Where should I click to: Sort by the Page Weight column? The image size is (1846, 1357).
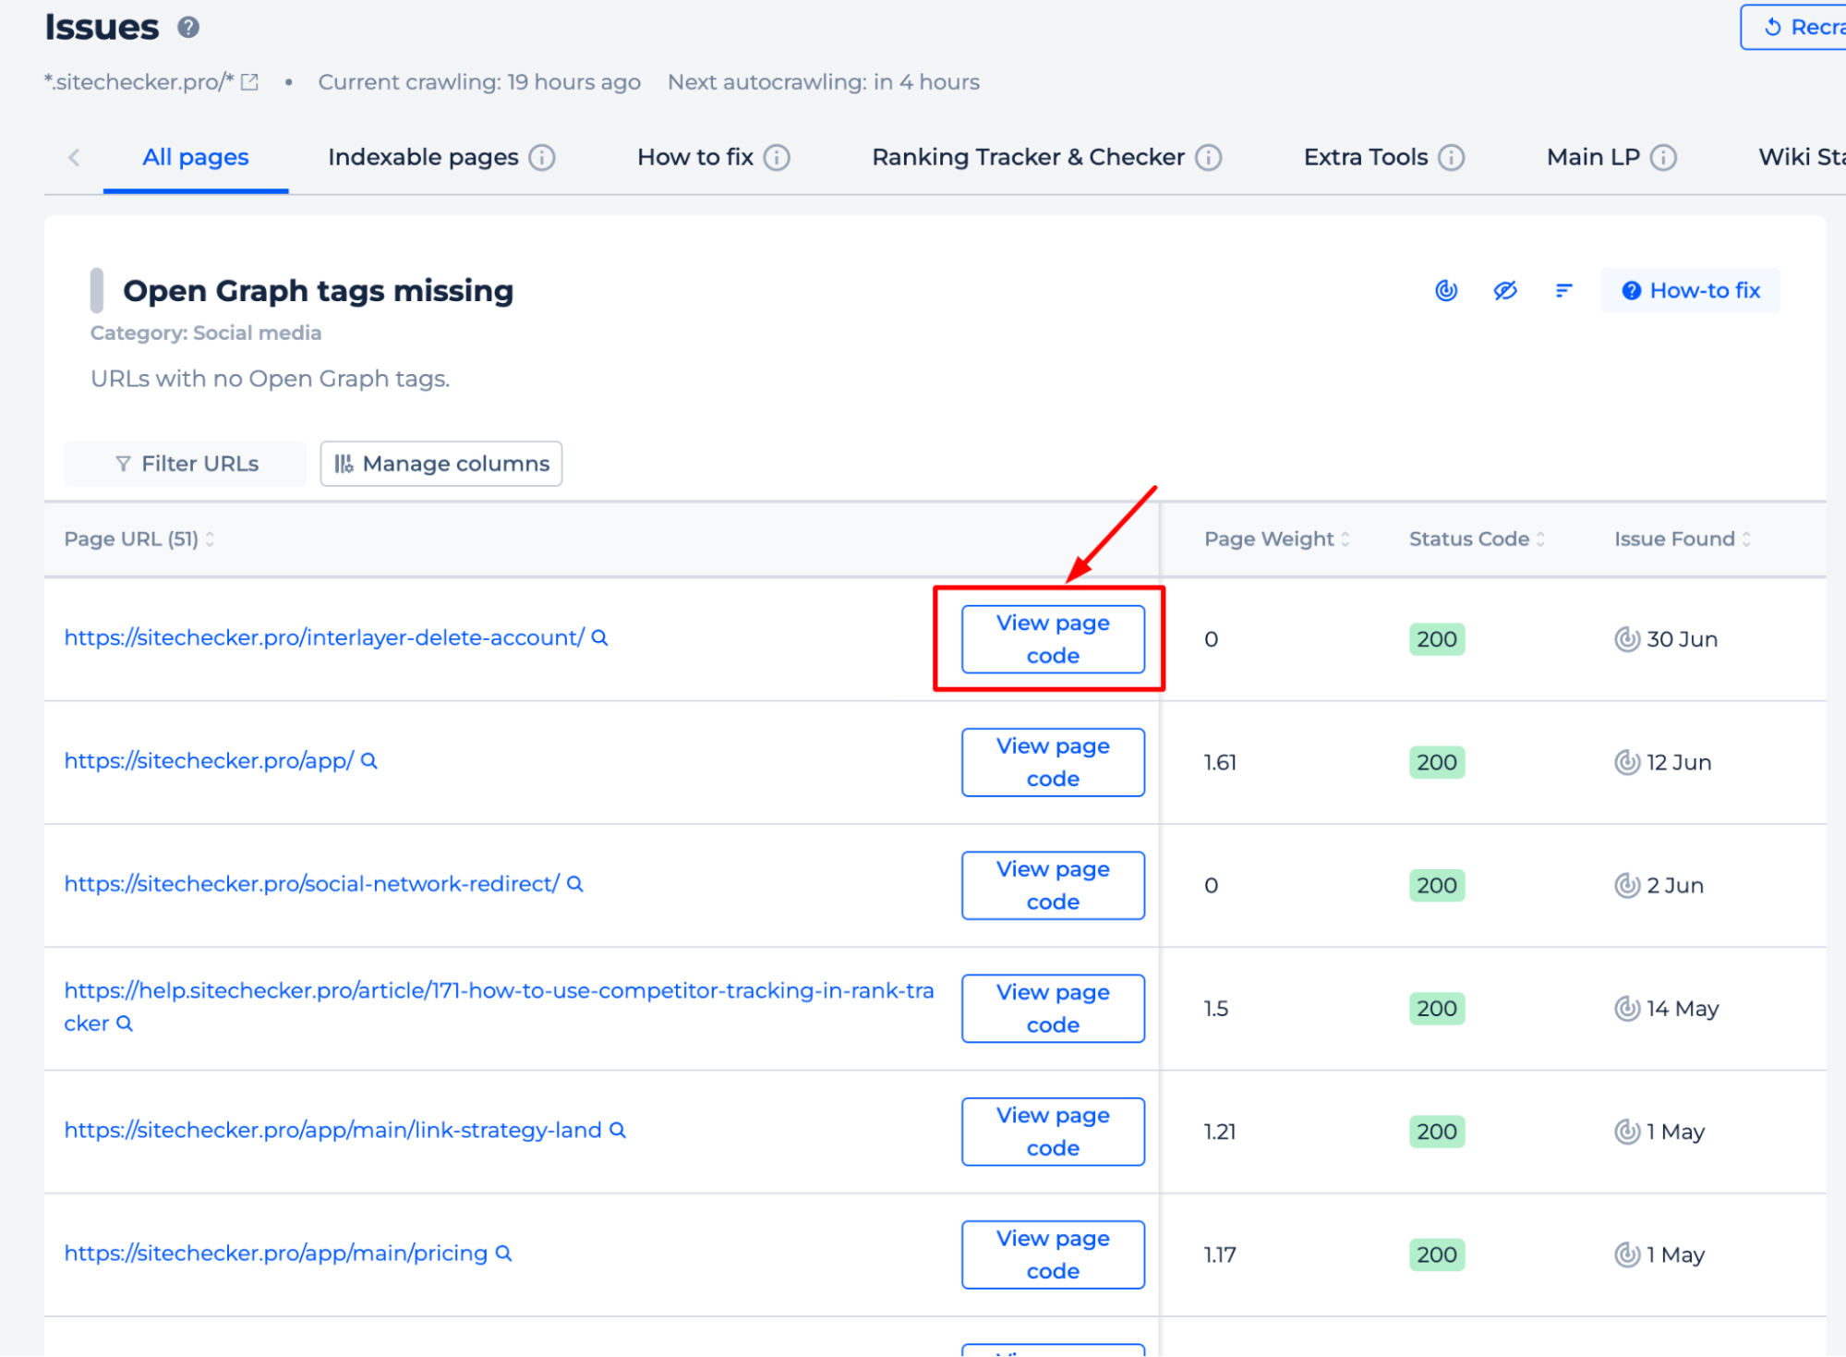(1277, 539)
